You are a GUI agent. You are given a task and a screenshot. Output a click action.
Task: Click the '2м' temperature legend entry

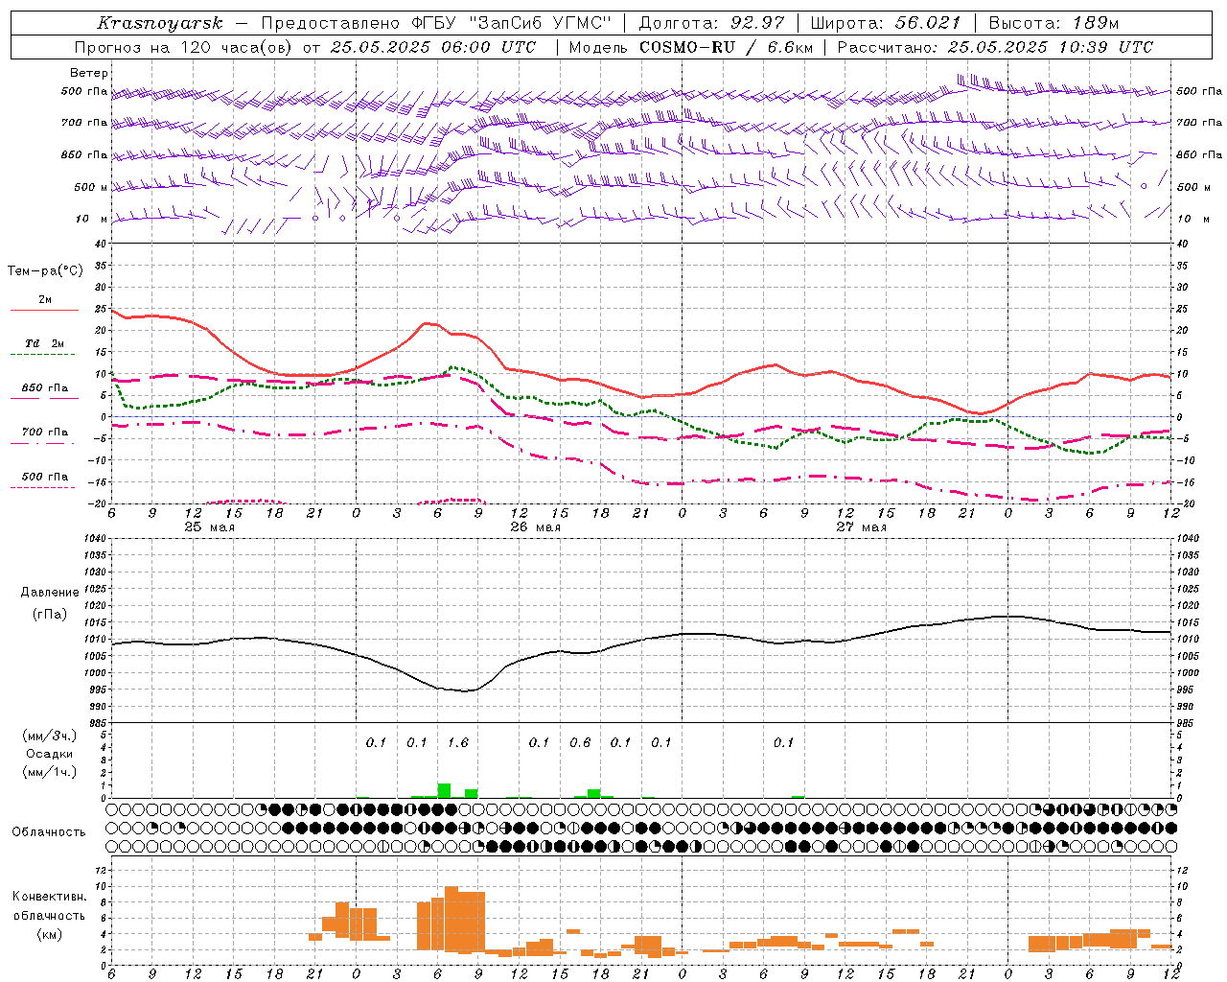click(45, 300)
